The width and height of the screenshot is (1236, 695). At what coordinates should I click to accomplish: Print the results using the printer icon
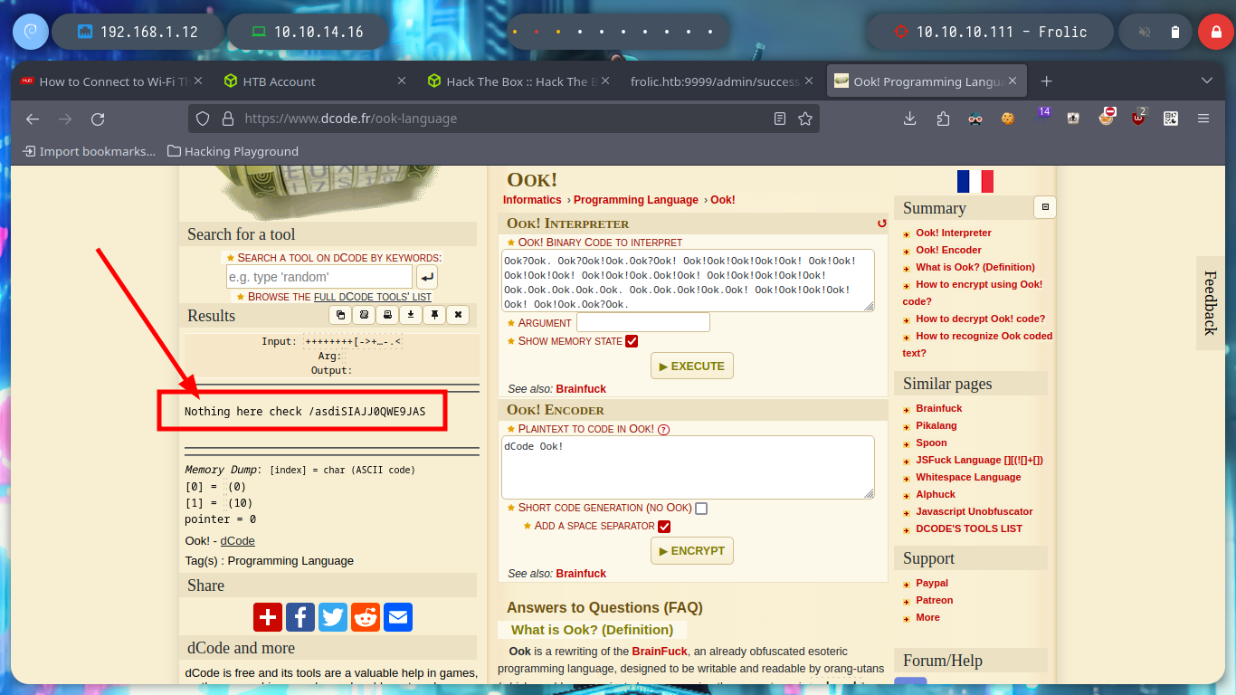click(387, 315)
